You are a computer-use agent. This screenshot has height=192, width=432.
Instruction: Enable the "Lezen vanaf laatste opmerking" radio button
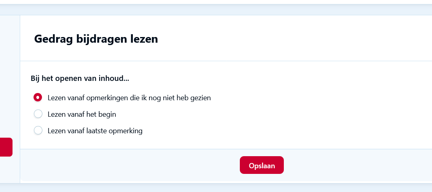[x=38, y=131]
